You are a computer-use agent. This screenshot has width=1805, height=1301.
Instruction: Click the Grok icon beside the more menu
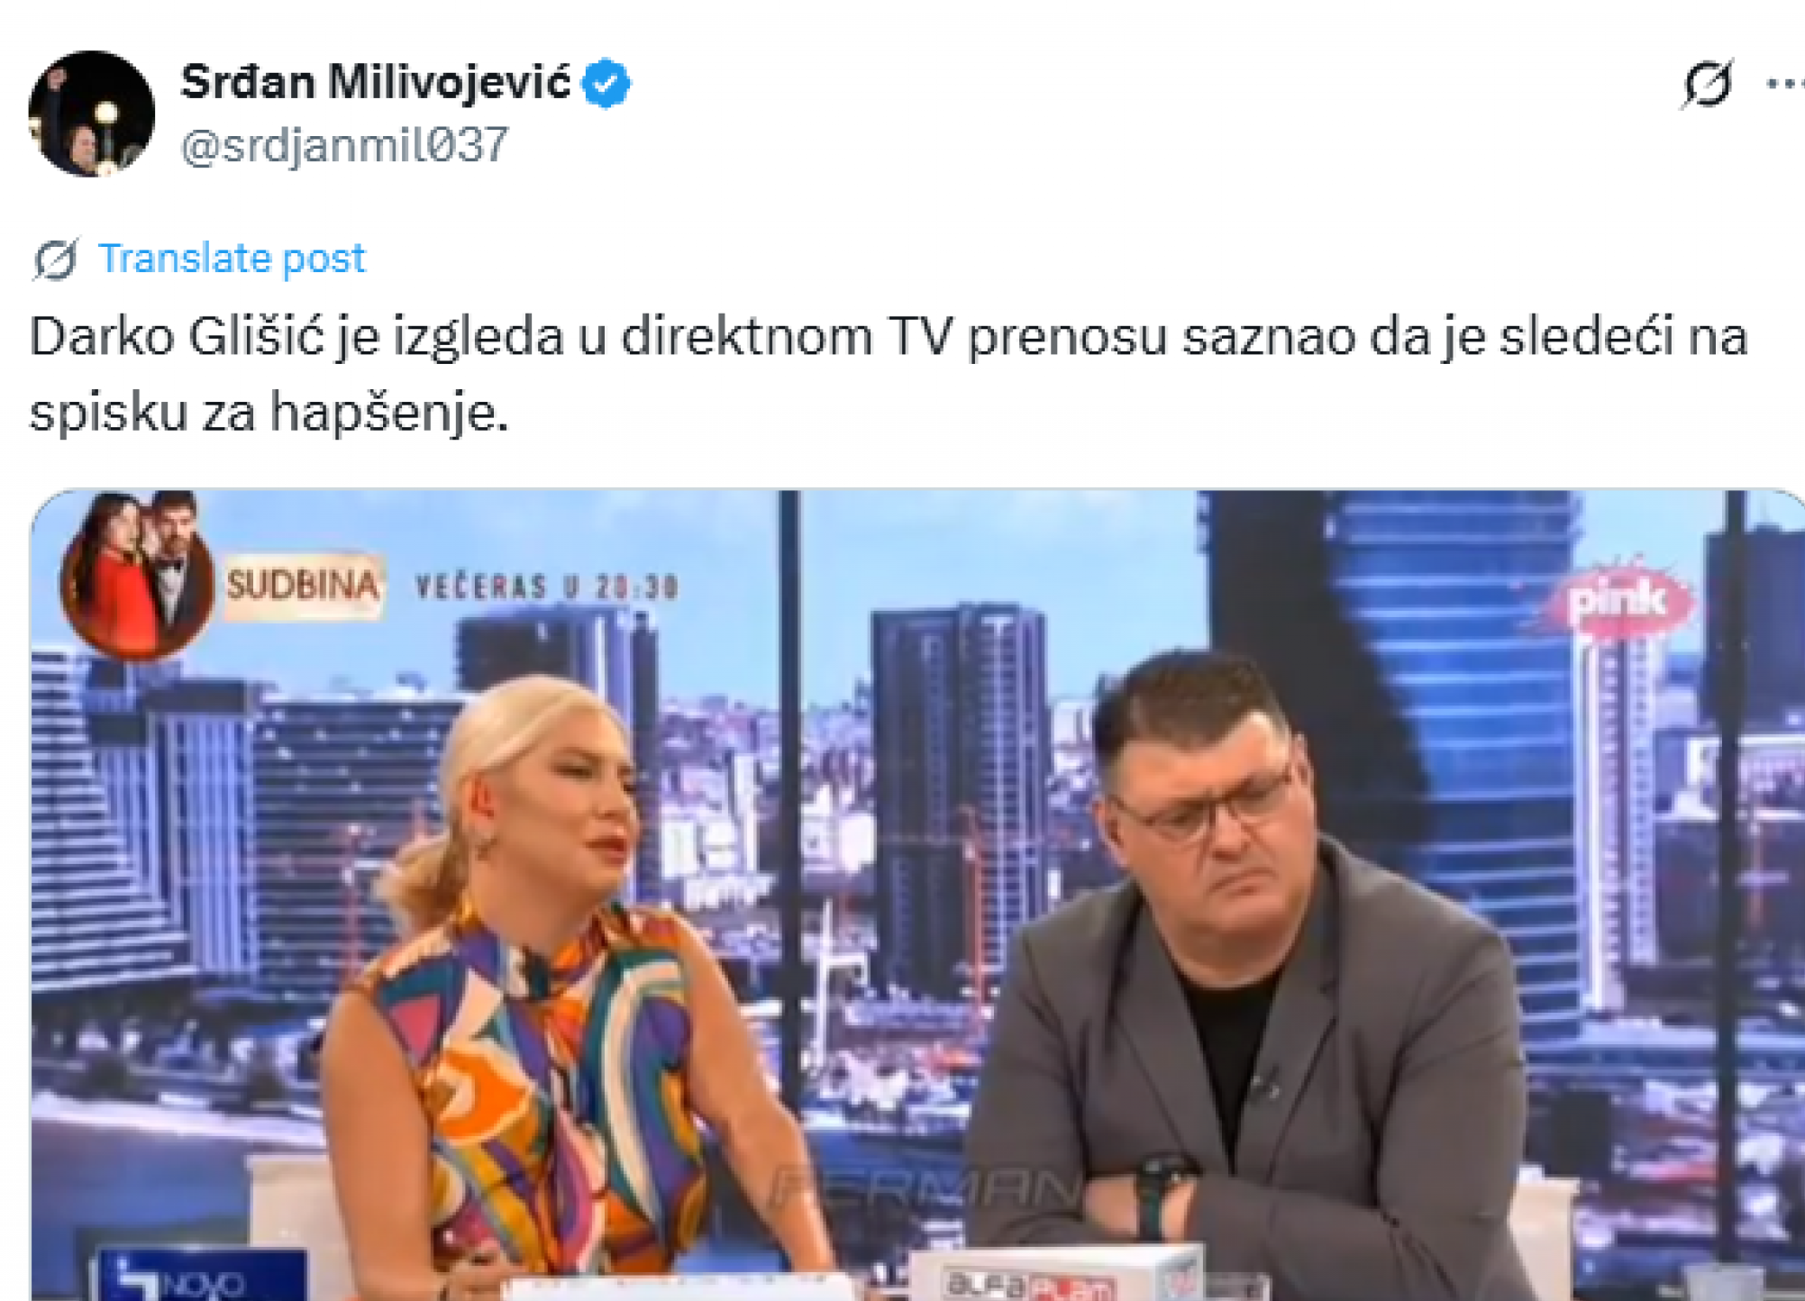click(1708, 84)
